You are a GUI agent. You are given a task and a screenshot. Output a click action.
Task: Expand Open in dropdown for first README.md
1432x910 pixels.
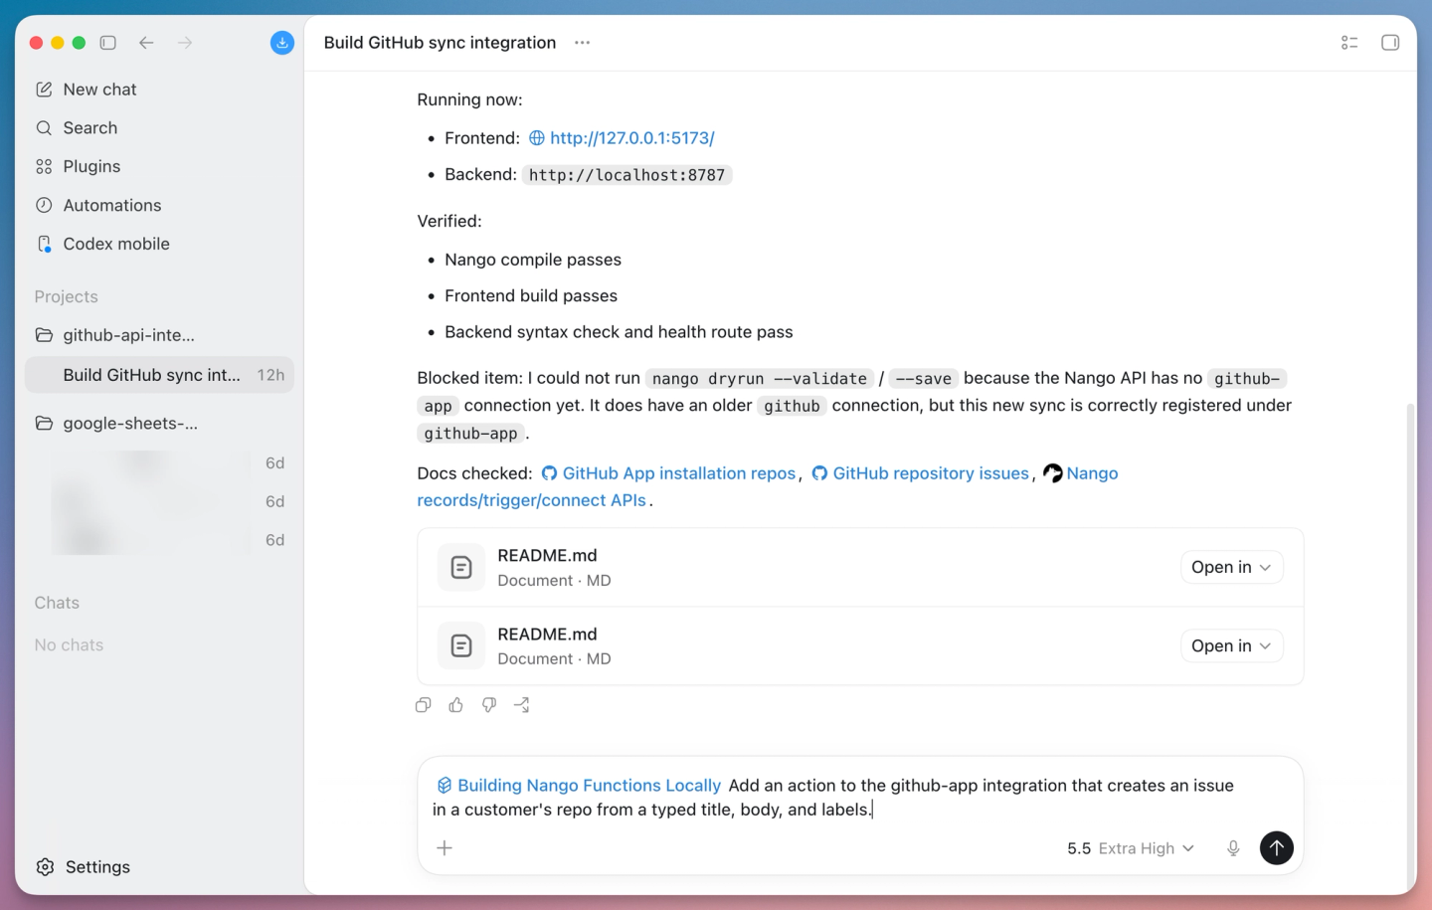[1231, 567]
